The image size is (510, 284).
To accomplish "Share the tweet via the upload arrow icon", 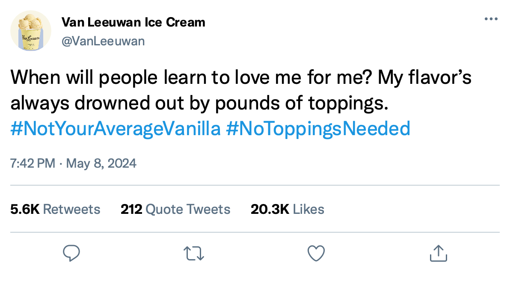I will coord(438,254).
